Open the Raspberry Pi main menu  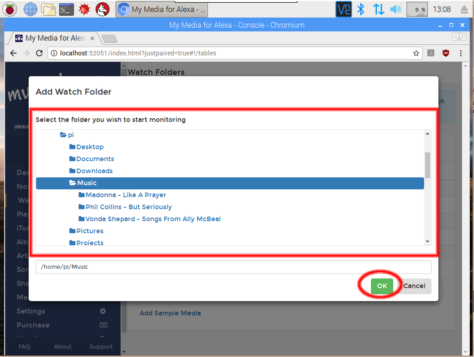[10, 9]
